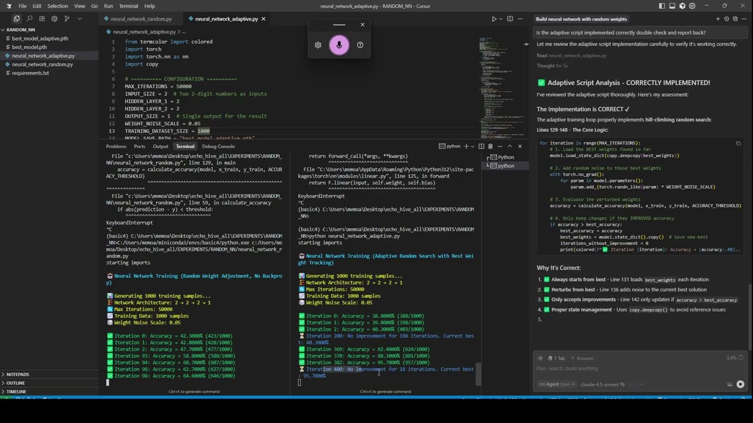
Task: Toggle the AI pane in title bar
Action: (683, 6)
